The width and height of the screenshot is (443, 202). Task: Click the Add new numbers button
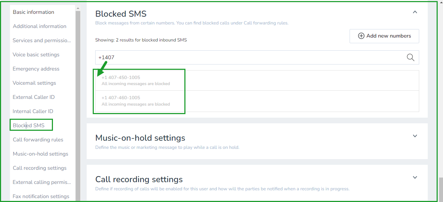coord(384,36)
